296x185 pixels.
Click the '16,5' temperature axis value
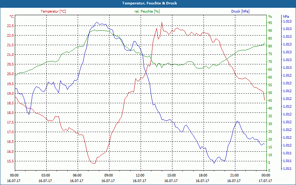[10, 142]
